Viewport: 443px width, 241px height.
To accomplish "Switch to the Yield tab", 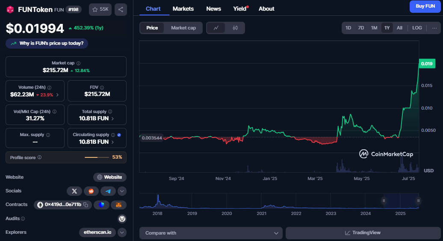I will [x=240, y=9].
